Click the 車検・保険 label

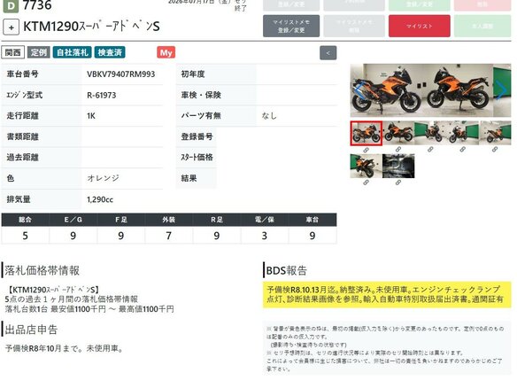(201, 95)
